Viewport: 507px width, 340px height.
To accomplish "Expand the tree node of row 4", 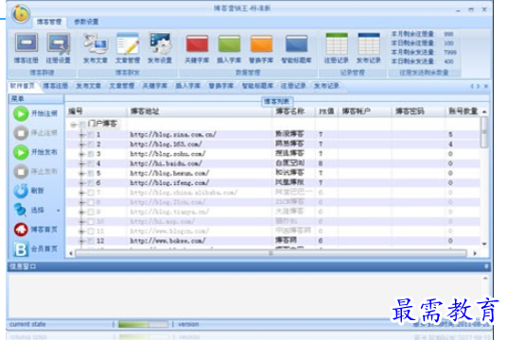I will pyautogui.click(x=82, y=163).
